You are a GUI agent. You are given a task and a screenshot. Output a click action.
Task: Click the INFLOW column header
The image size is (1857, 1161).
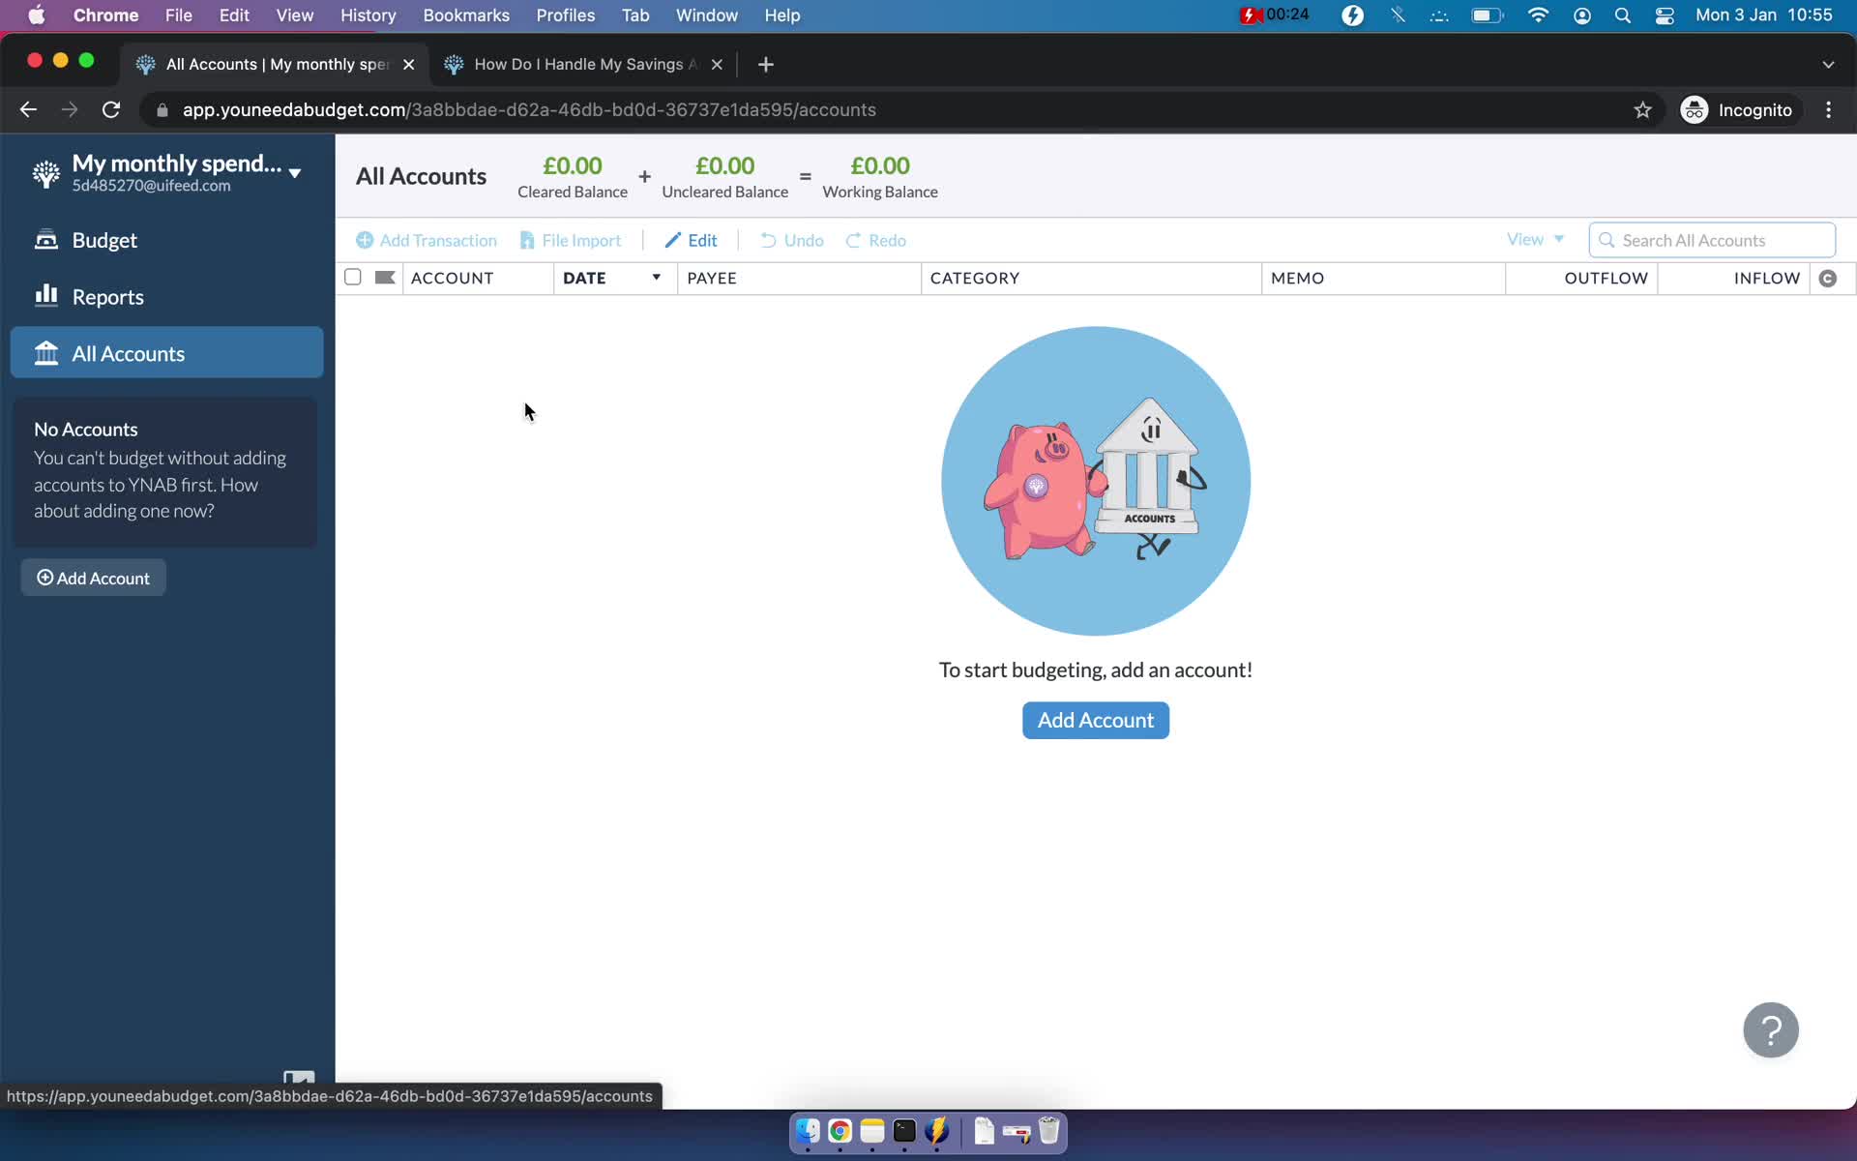(x=1734, y=278)
